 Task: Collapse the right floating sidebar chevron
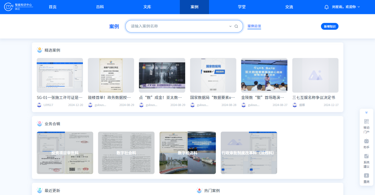tap(366, 113)
